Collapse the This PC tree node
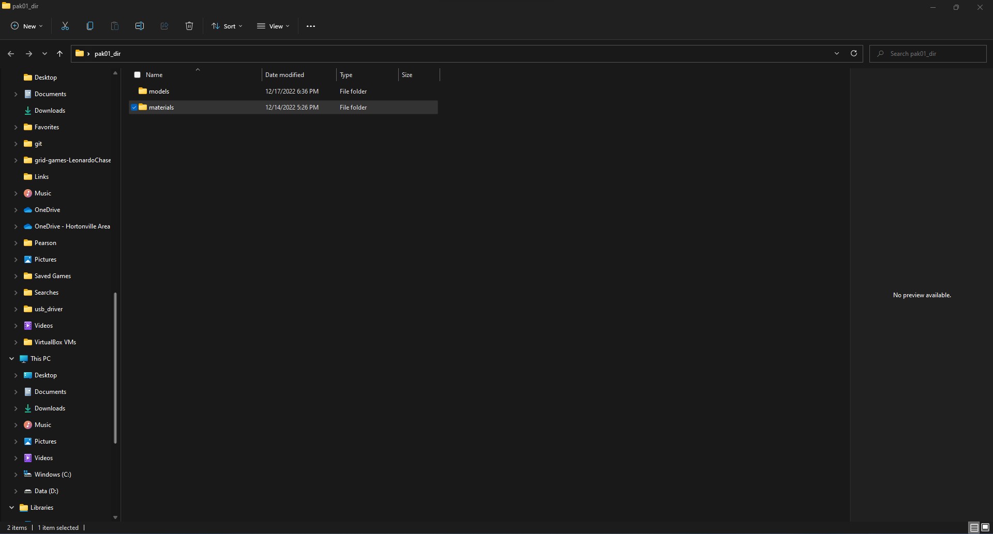The height and width of the screenshot is (534, 993). 11,359
